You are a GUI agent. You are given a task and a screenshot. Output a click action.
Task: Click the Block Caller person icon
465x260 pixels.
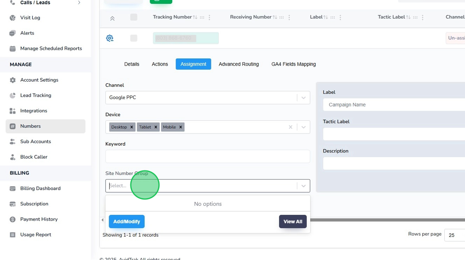click(12, 157)
